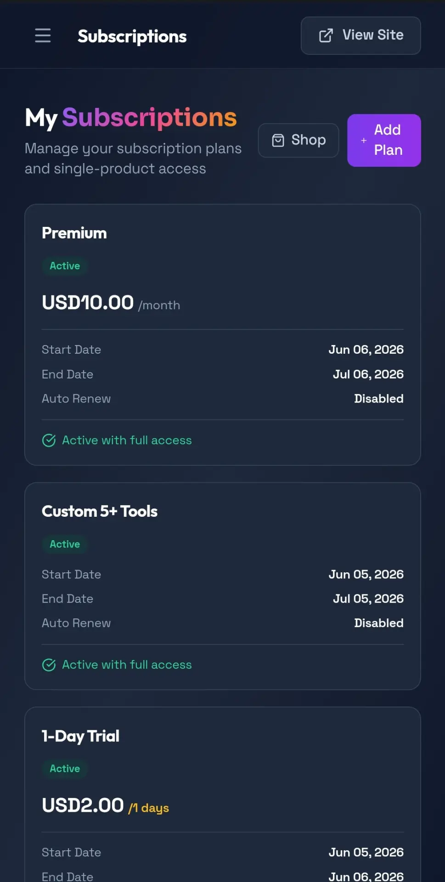This screenshot has height=882, width=445.
Task: Click the plus icon in Add Plan
Action: (x=364, y=140)
